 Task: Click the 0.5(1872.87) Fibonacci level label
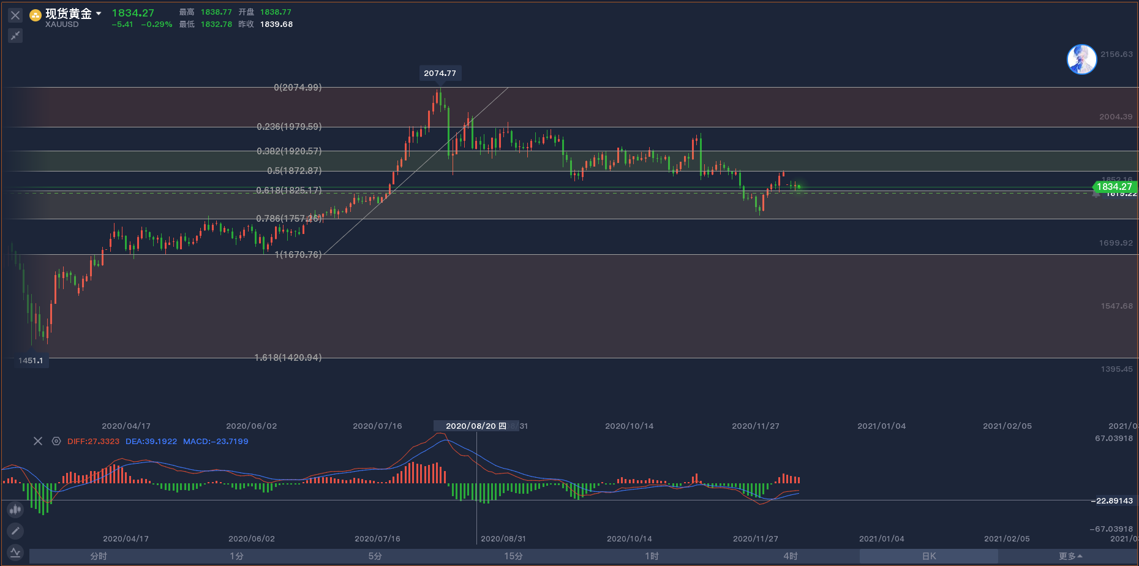point(295,171)
